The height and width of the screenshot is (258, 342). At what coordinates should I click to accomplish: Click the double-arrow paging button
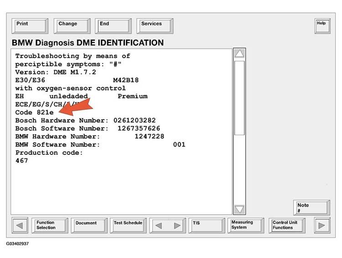point(168,226)
